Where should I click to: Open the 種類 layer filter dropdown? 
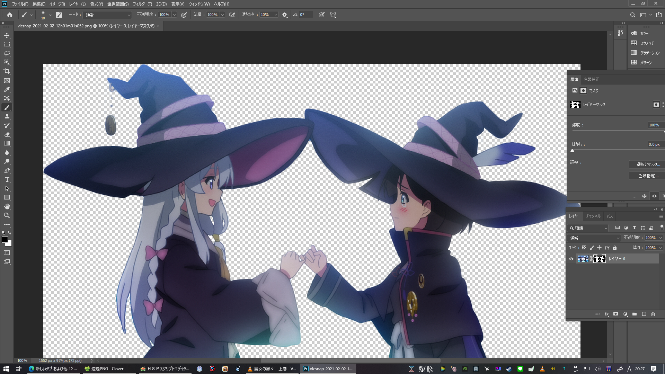tap(588, 228)
